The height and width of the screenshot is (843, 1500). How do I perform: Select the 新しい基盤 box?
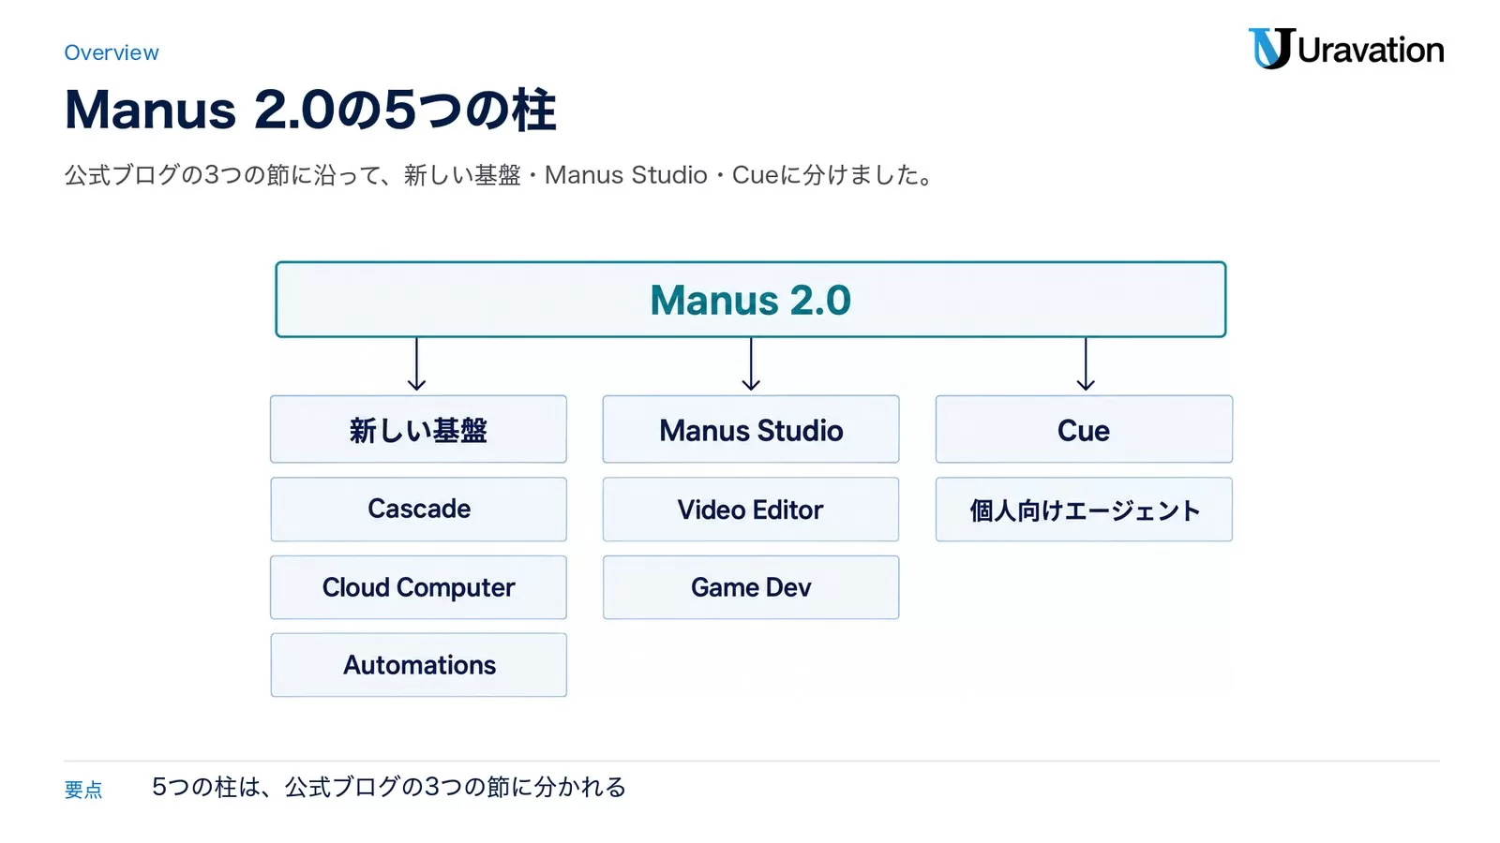(x=418, y=429)
